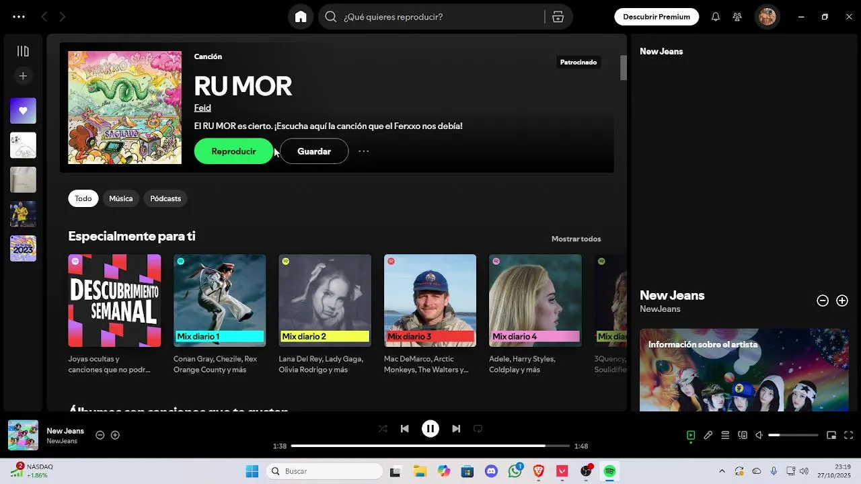
Task: Open Windows Start menu
Action: click(252, 471)
